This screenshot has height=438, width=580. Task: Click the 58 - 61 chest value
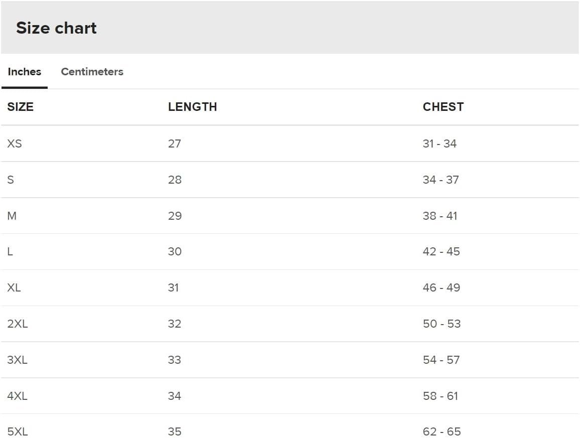441,396
